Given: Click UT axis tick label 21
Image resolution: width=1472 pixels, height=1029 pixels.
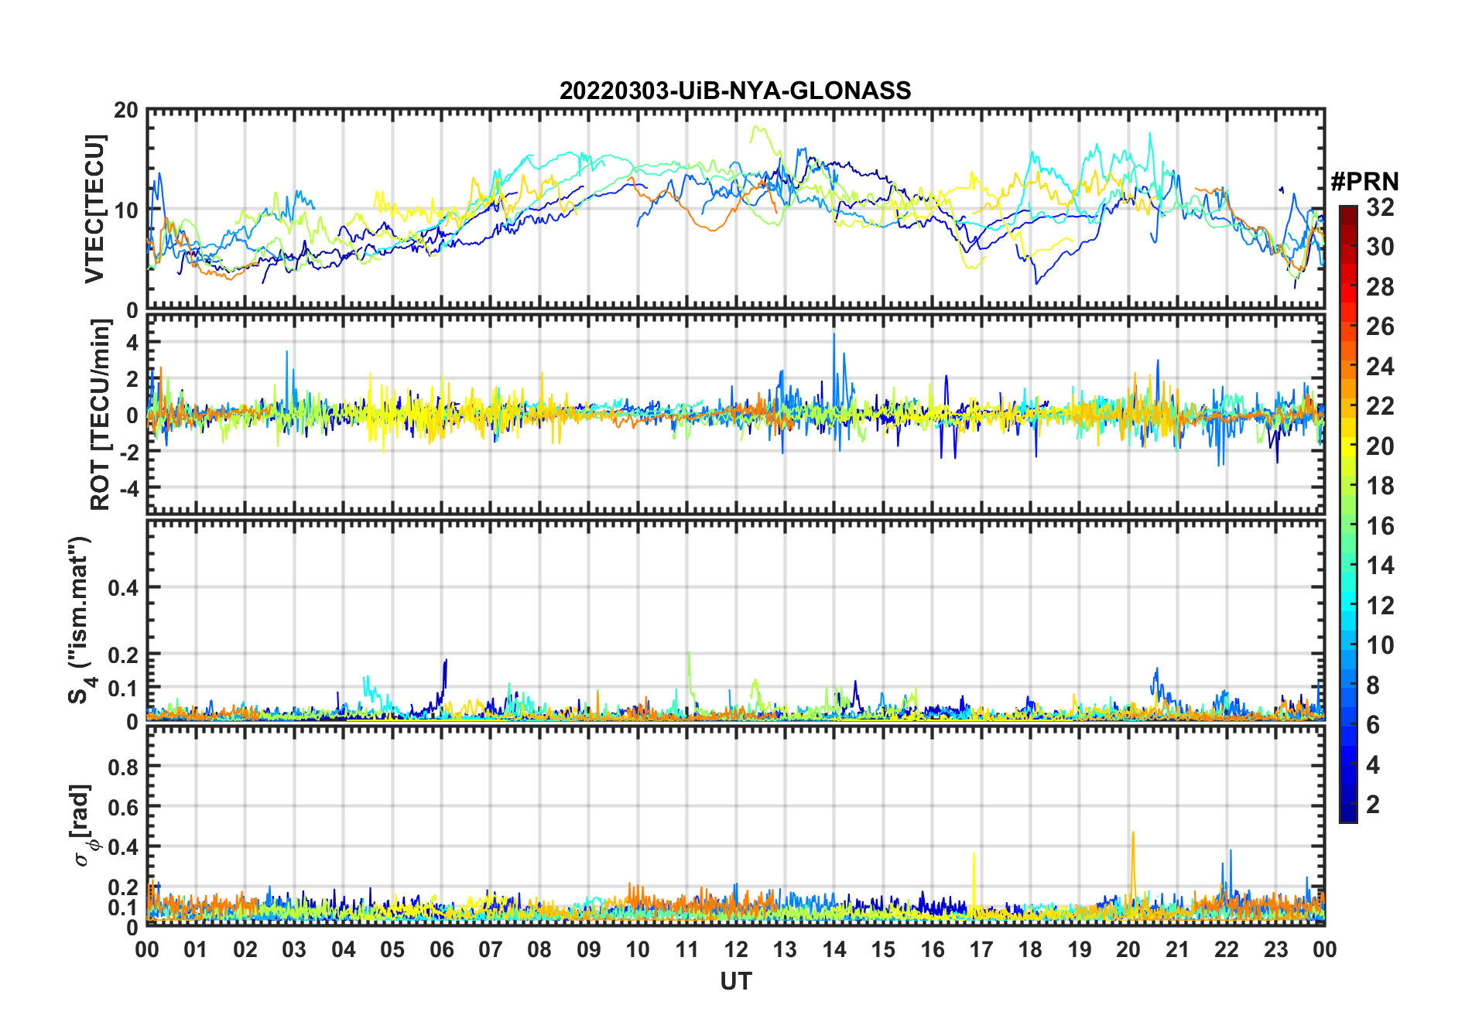Looking at the screenshot, I should pyautogui.click(x=1177, y=950).
